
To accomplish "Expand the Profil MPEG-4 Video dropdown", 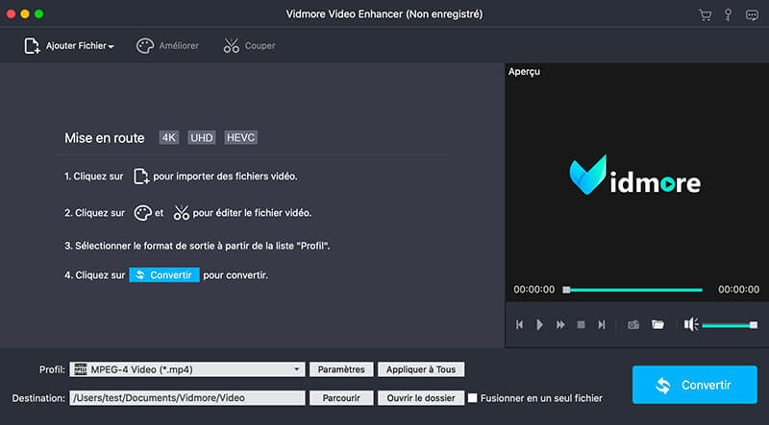I will click(x=186, y=369).
